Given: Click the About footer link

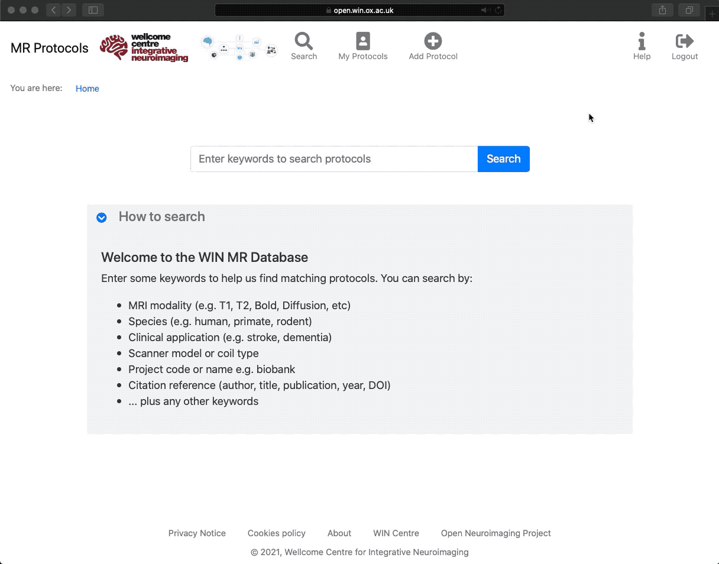Looking at the screenshot, I should pyautogui.click(x=339, y=533).
